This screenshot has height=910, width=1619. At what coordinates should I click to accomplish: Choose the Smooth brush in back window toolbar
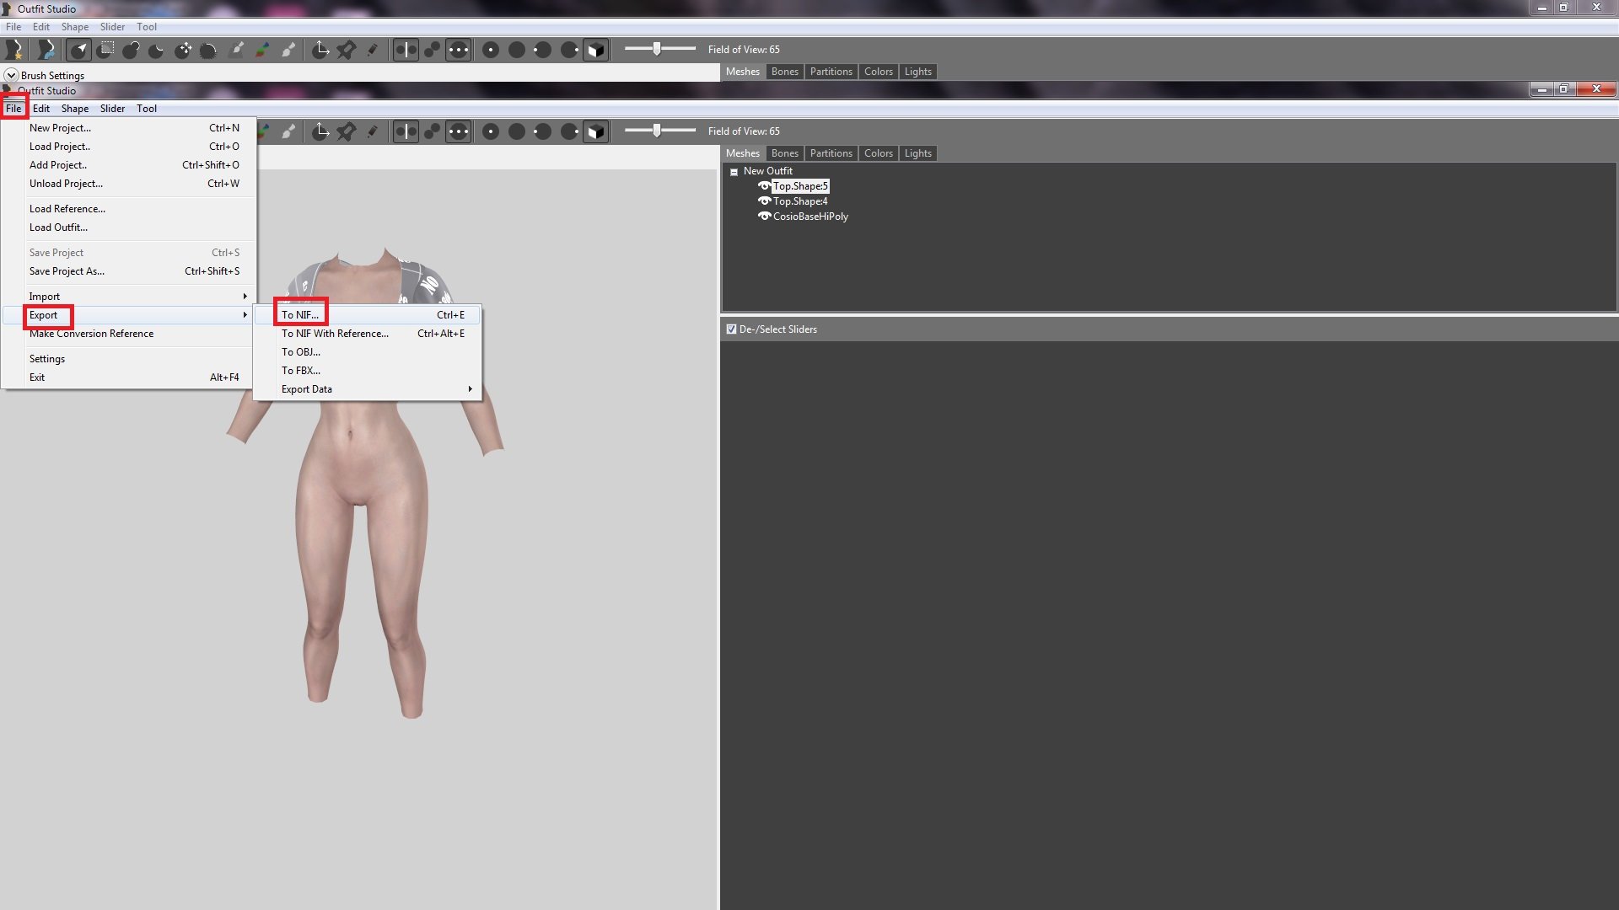(x=209, y=50)
